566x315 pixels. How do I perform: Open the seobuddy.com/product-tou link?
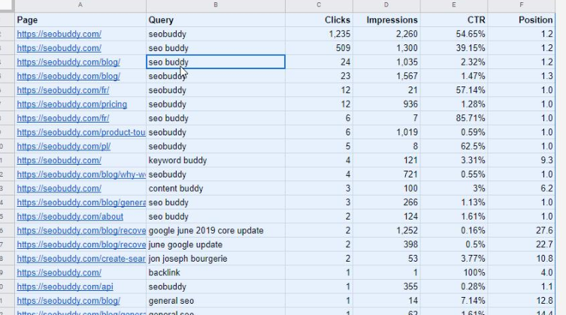[81, 132]
